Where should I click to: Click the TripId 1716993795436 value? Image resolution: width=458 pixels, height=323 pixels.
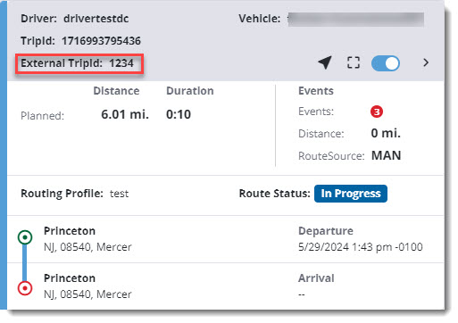(101, 41)
